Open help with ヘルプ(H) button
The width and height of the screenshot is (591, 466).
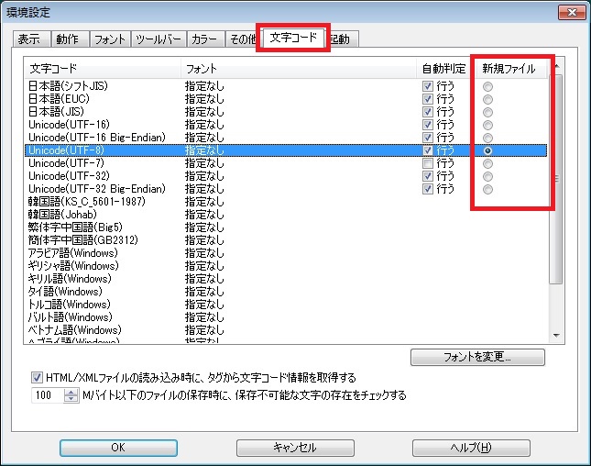coord(471,448)
